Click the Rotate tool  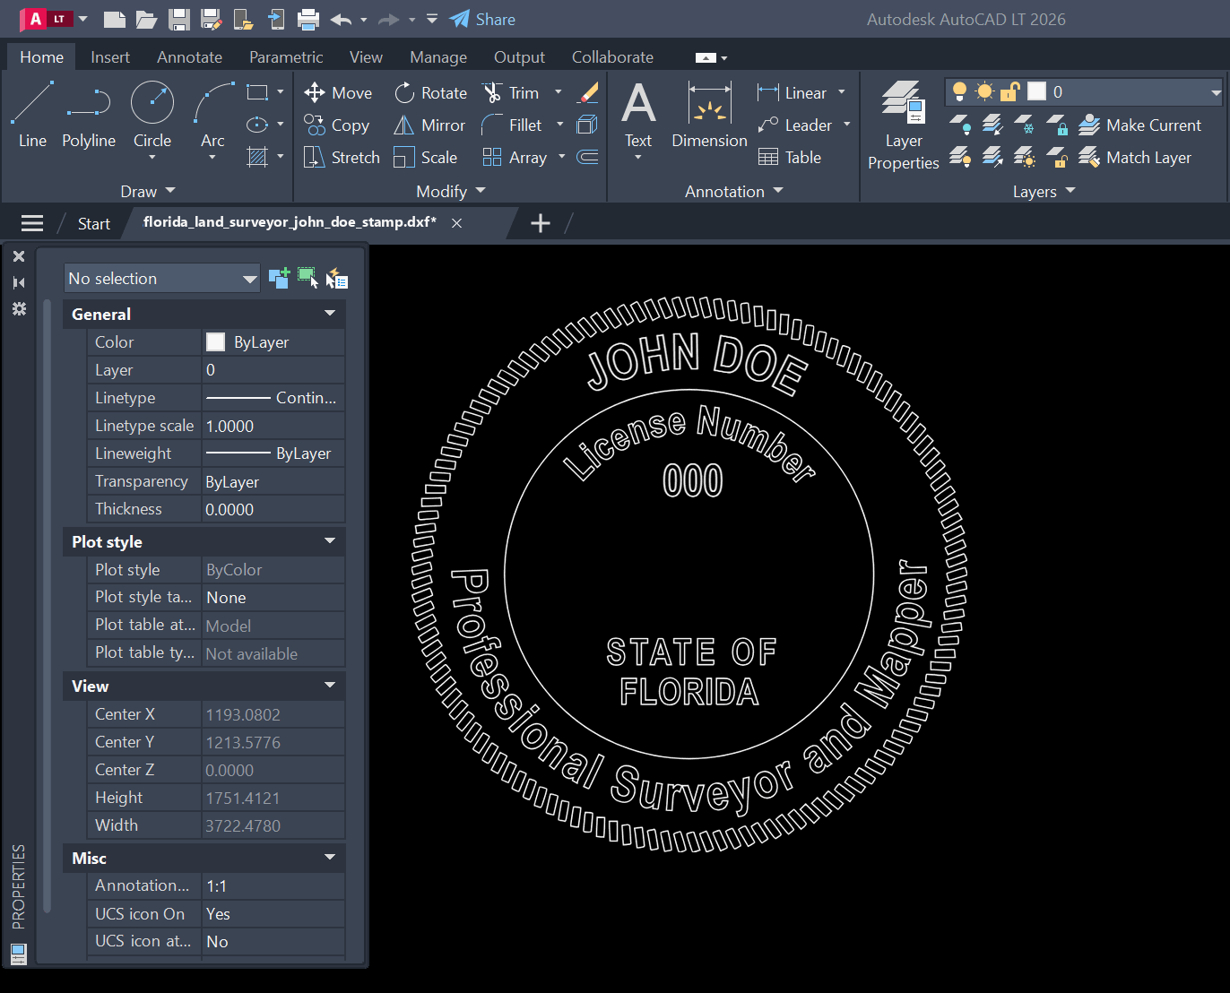click(430, 92)
